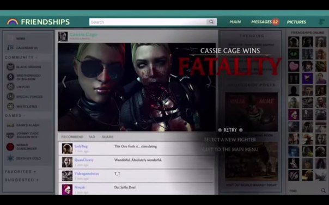Image resolution: width=329 pixels, height=205 pixels.
Task: Click the Friendships rainbow logo
Action: [13, 22]
